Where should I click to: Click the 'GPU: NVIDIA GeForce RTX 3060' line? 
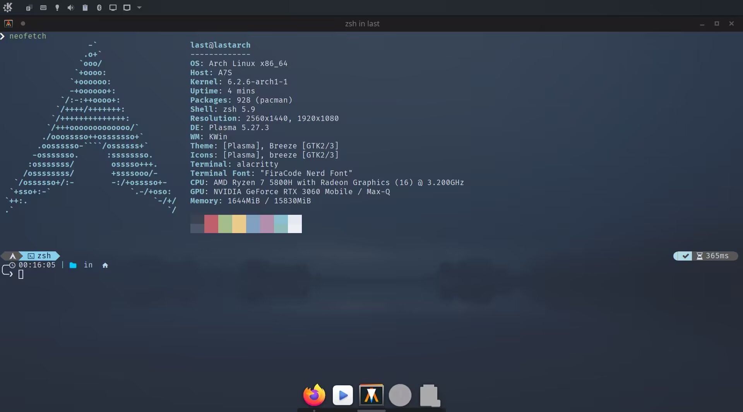pos(290,192)
